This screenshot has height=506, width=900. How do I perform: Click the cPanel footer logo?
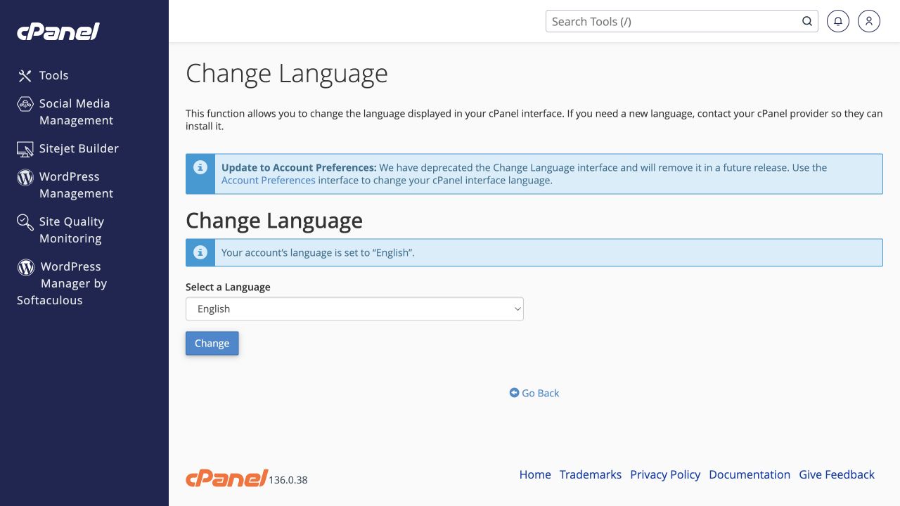pyautogui.click(x=226, y=478)
